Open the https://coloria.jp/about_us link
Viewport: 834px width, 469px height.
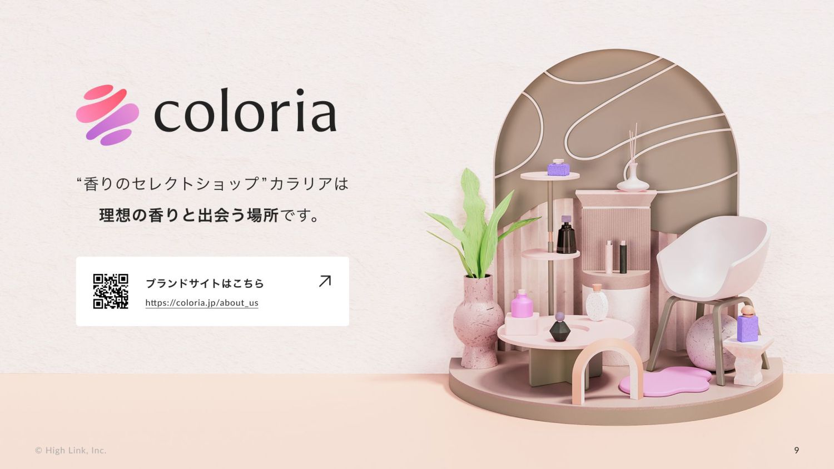[202, 303]
